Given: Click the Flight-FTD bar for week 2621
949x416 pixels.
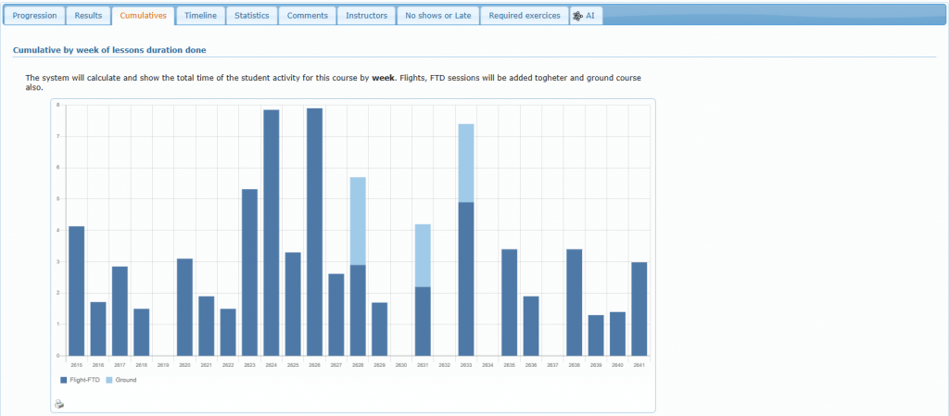Looking at the screenshot, I should pos(207,326).
